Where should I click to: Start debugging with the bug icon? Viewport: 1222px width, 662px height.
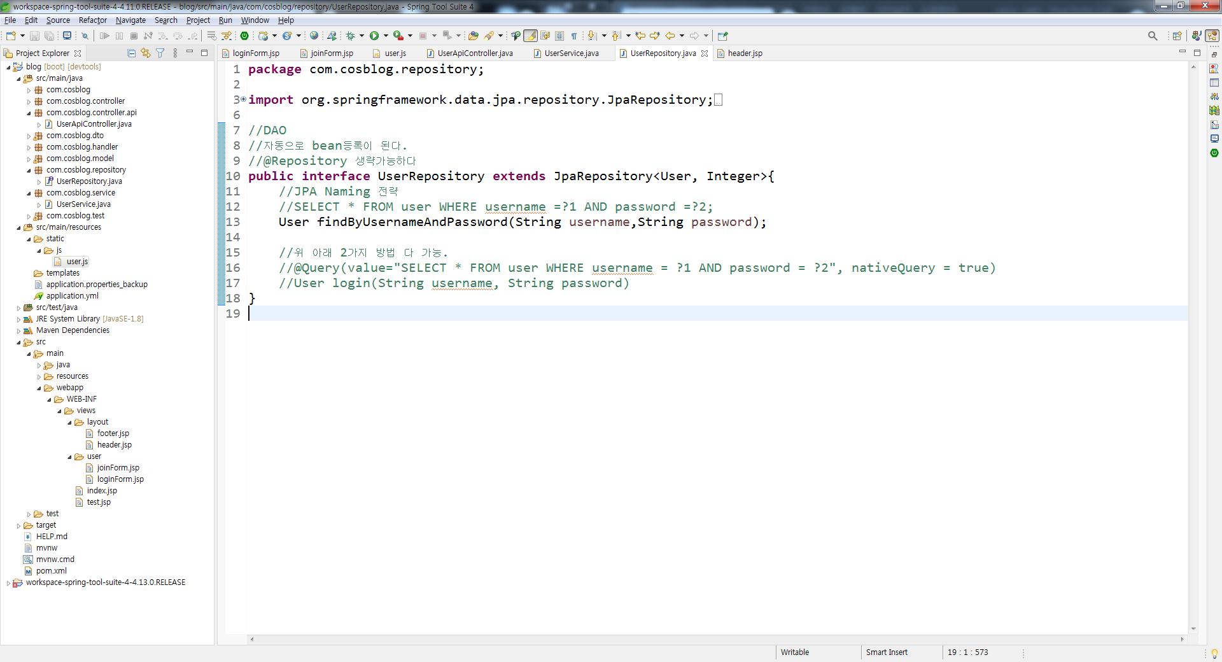coord(350,36)
